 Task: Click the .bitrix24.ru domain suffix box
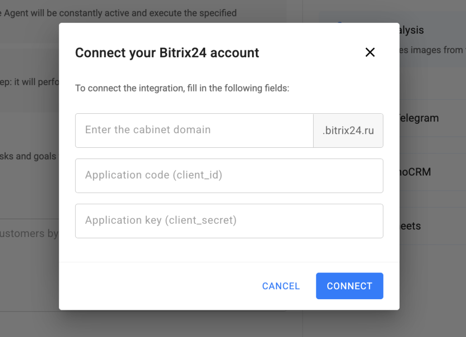tap(348, 131)
